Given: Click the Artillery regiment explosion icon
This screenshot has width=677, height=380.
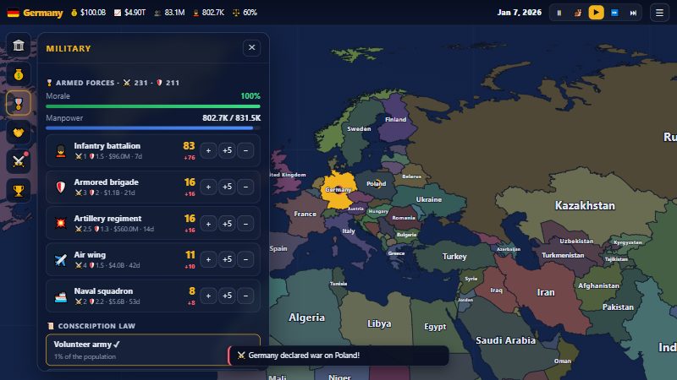Looking at the screenshot, I should (61, 223).
